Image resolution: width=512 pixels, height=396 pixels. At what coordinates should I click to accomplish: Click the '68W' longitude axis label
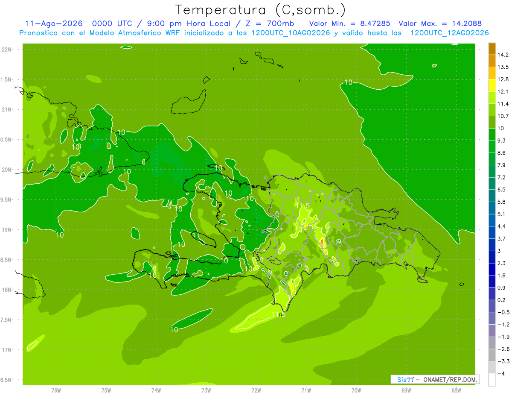pos(456,390)
